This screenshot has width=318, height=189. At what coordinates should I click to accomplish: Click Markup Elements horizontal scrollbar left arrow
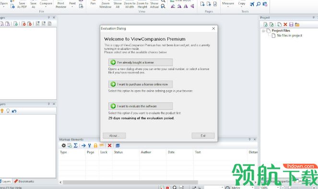(x=60, y=182)
